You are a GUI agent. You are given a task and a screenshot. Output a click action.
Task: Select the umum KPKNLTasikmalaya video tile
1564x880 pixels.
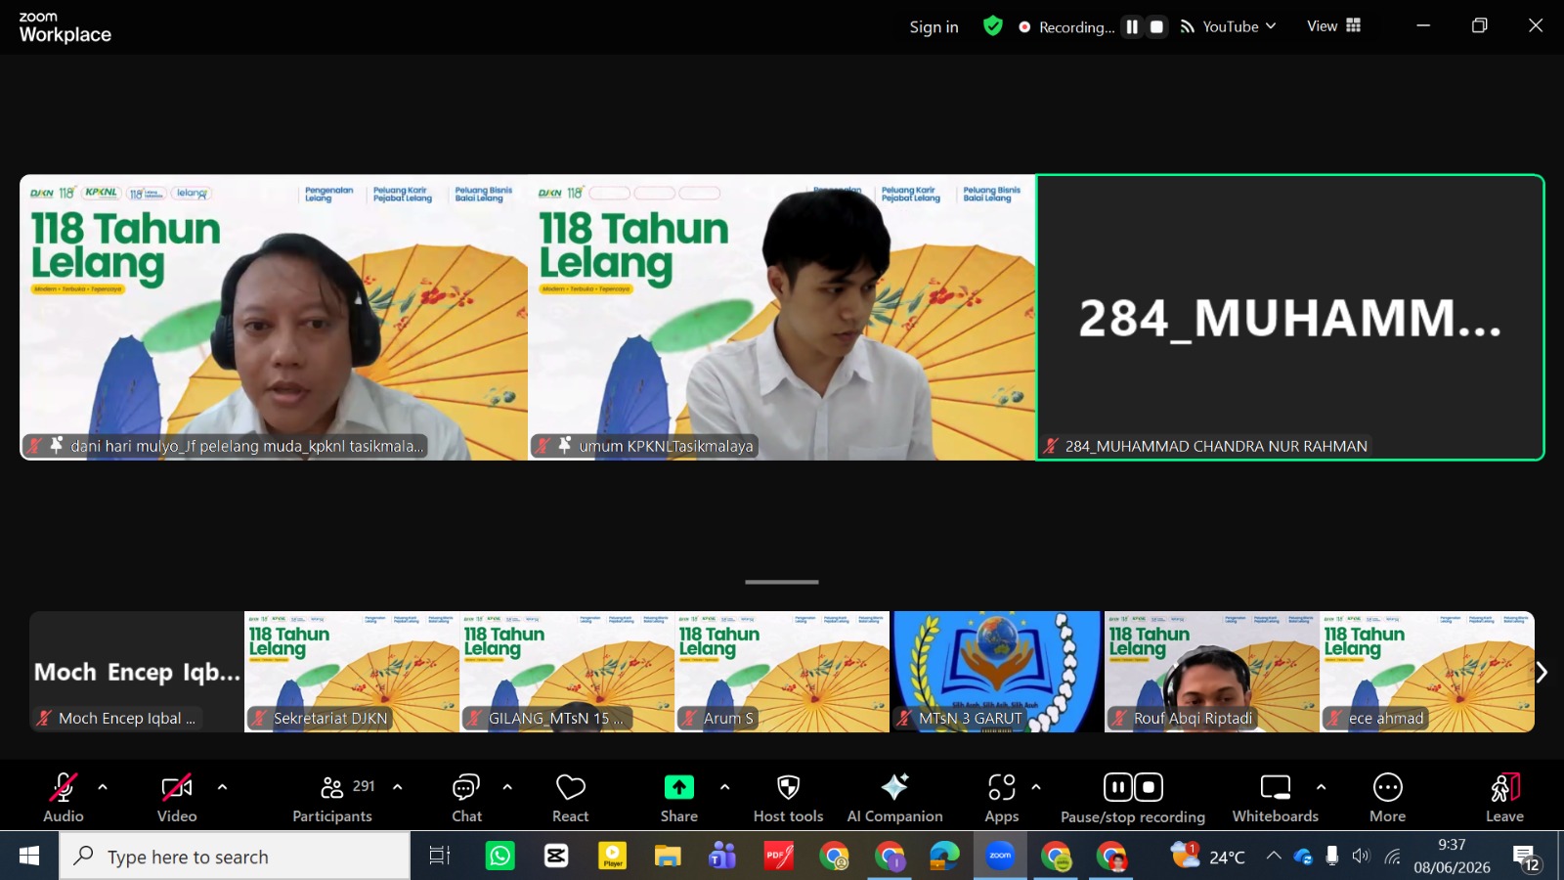coord(782,318)
